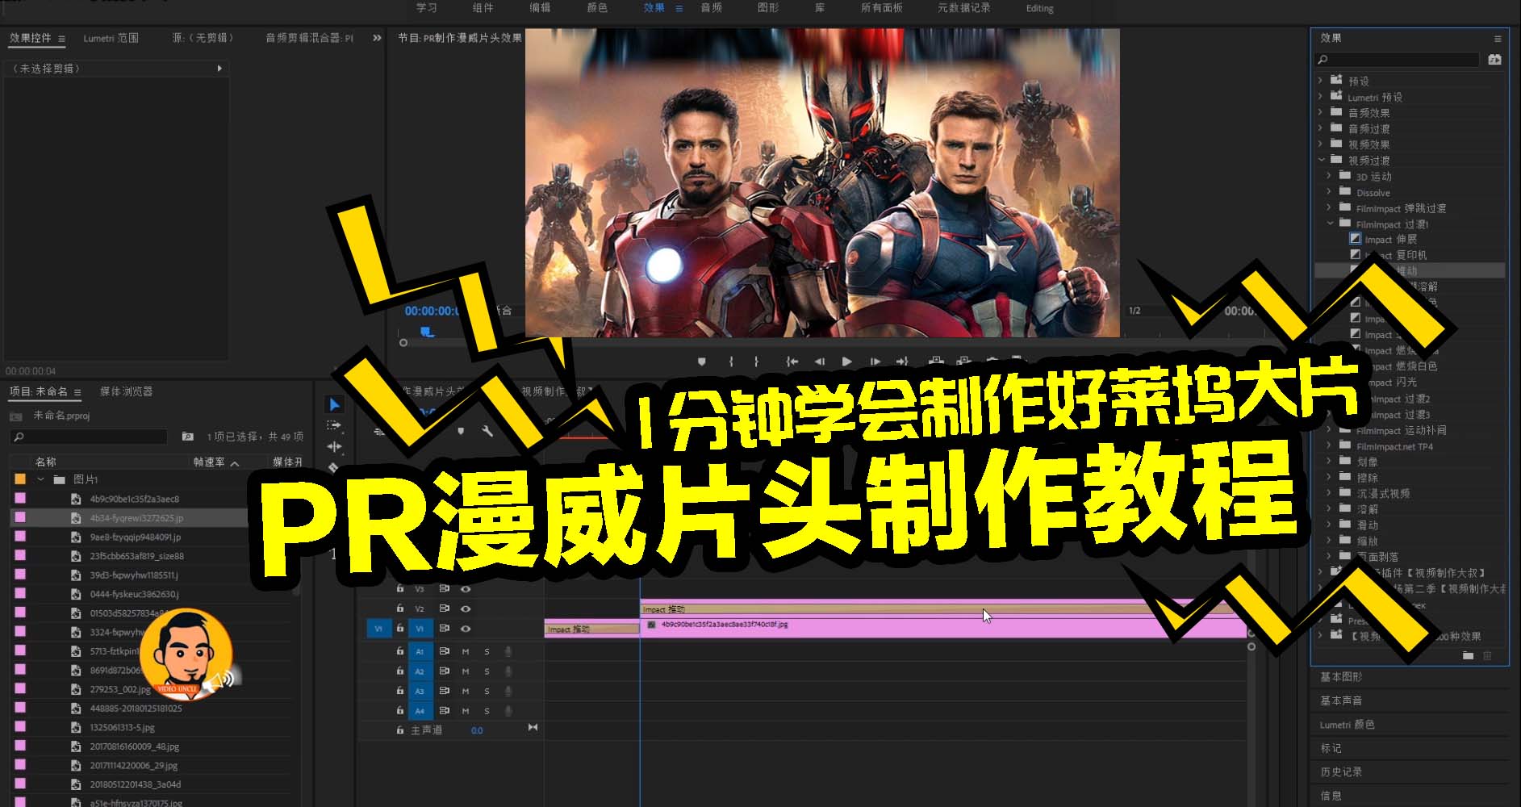Click the Extract button
Viewport: 1521px width, 807px height.
(x=963, y=361)
